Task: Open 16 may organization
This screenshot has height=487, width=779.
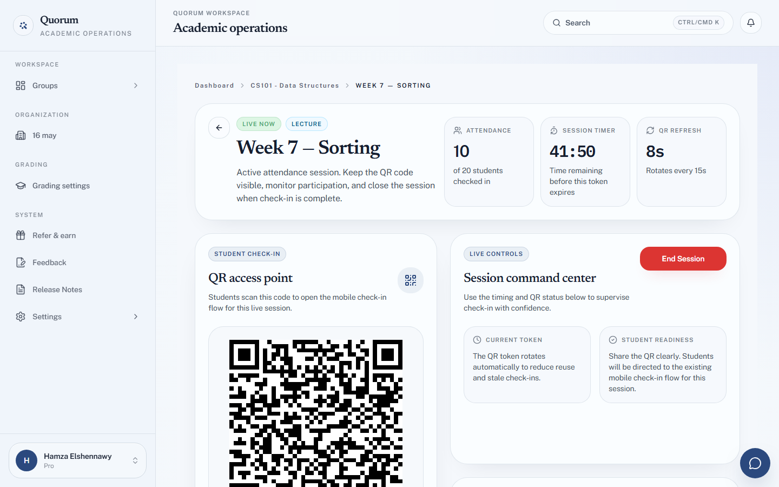Action: [77, 135]
